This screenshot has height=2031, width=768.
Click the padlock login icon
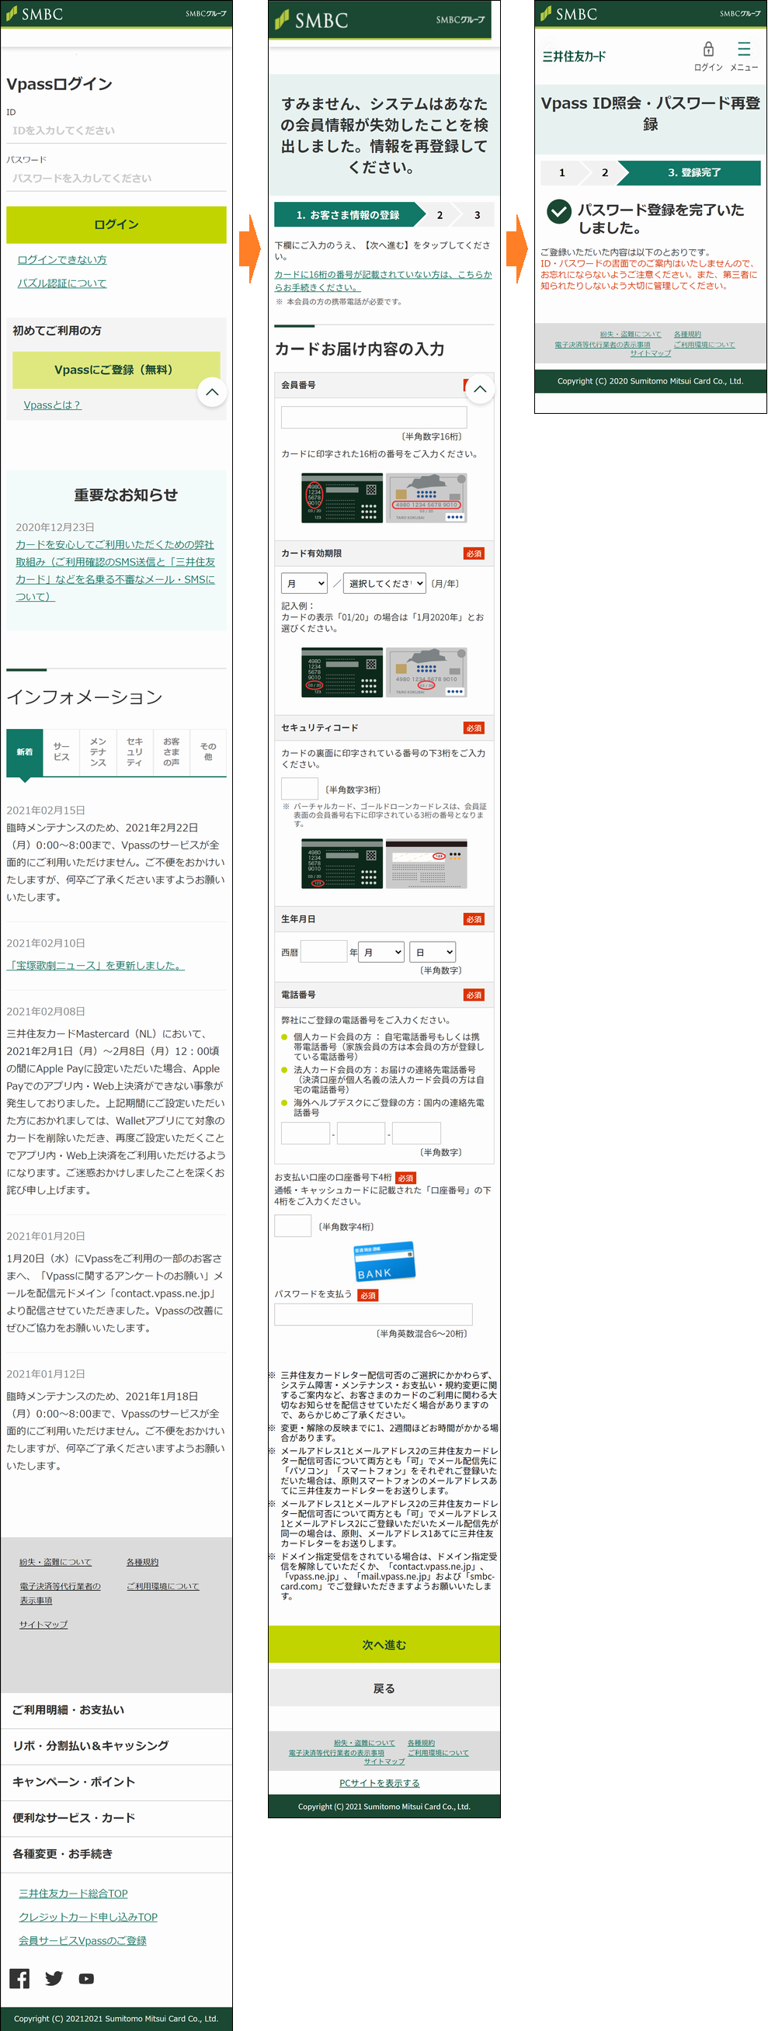coord(708,50)
